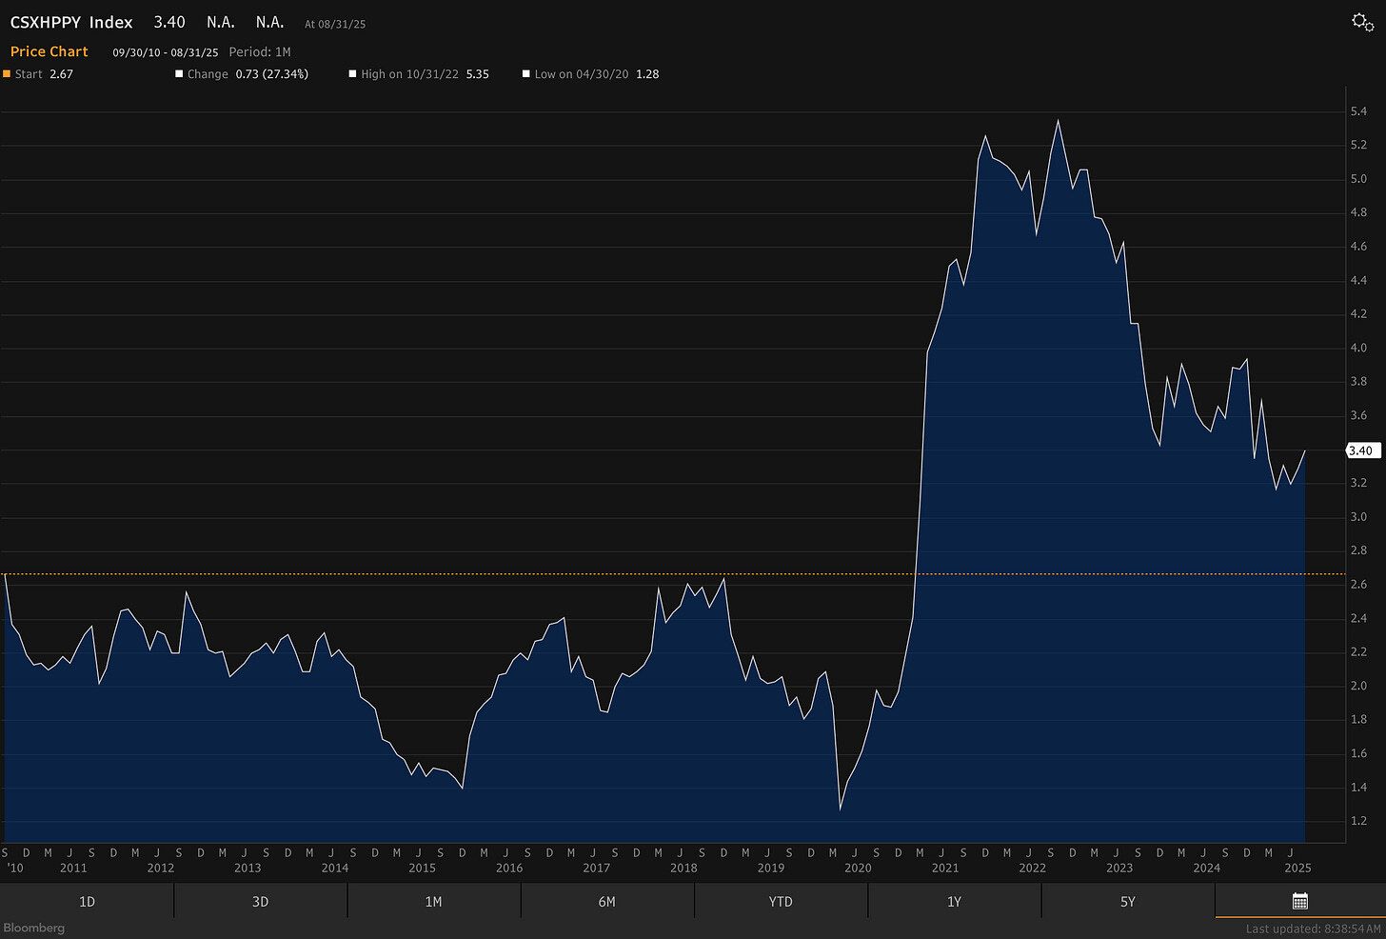
Task: Click the 2011 year label on the x-axis
Action: click(x=73, y=868)
